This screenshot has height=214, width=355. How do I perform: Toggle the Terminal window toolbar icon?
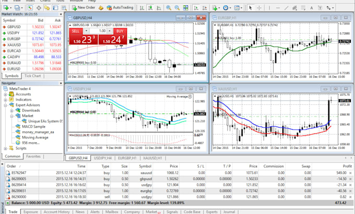tap(55, 8)
